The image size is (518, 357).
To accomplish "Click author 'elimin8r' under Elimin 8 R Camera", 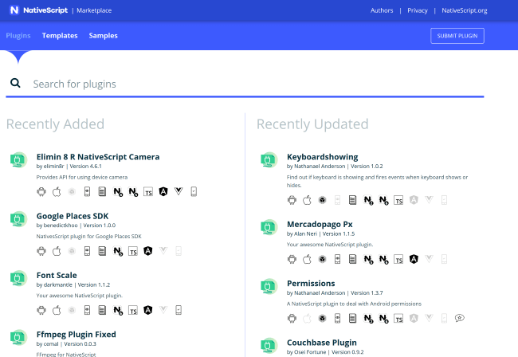I will coord(53,166).
